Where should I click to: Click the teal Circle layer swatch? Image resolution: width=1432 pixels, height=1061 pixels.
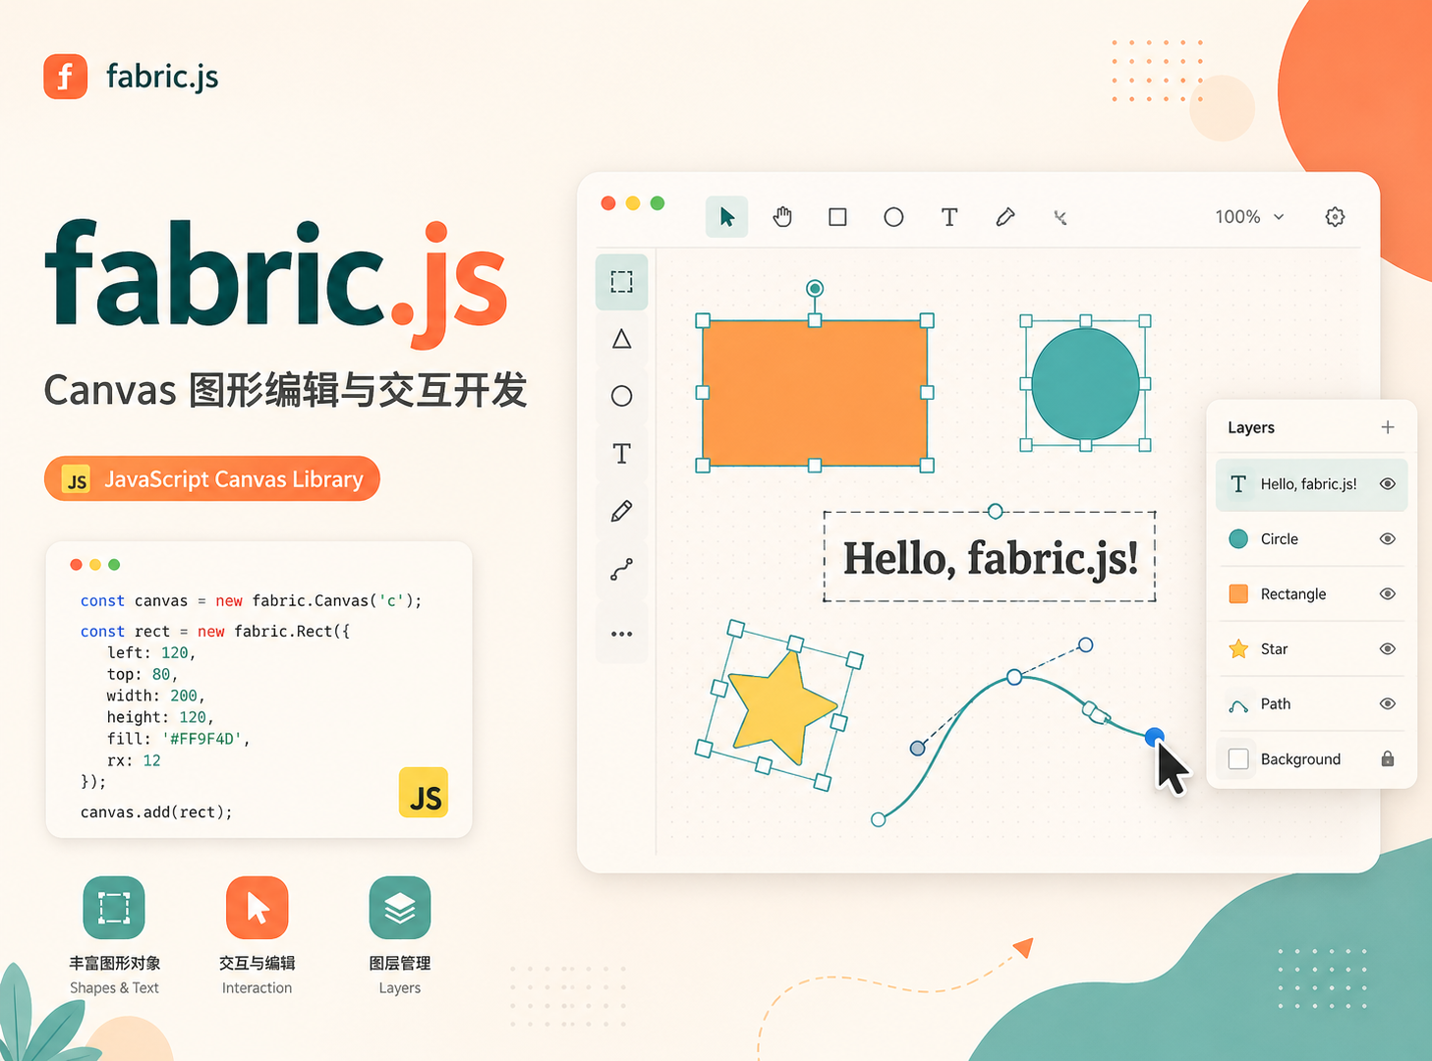1238,539
